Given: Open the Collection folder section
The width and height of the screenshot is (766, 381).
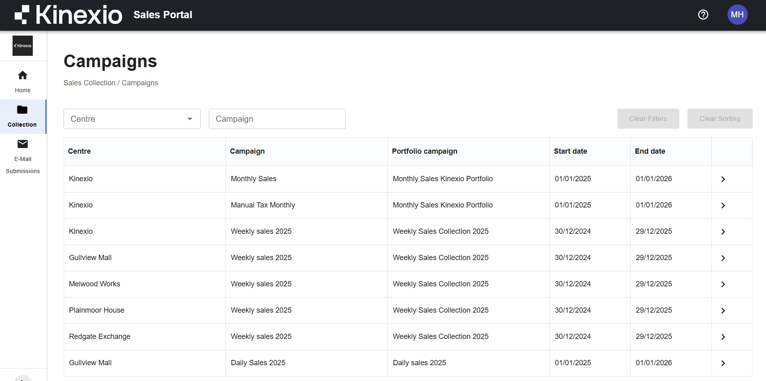Looking at the screenshot, I should pyautogui.click(x=23, y=116).
